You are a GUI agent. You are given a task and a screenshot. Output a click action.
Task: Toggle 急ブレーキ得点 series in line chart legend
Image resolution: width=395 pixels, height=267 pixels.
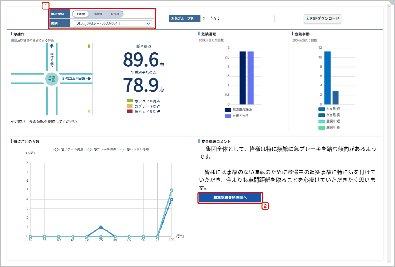click(x=90, y=150)
